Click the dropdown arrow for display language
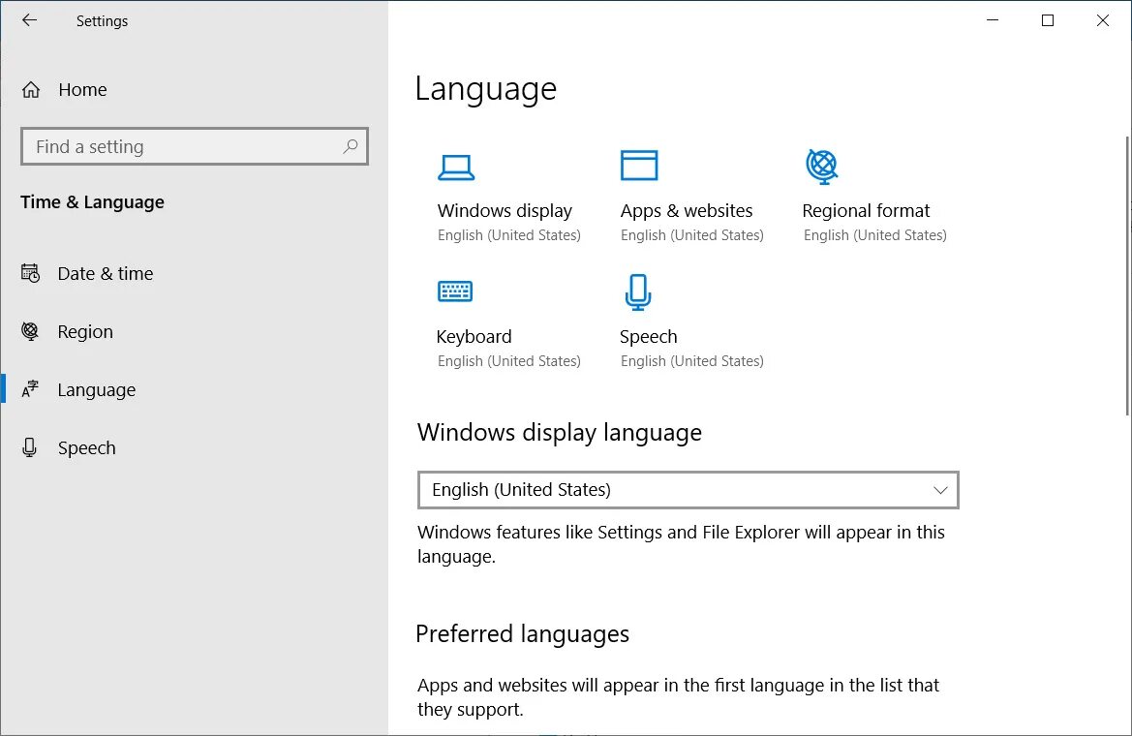The height and width of the screenshot is (736, 1132). [x=940, y=490]
